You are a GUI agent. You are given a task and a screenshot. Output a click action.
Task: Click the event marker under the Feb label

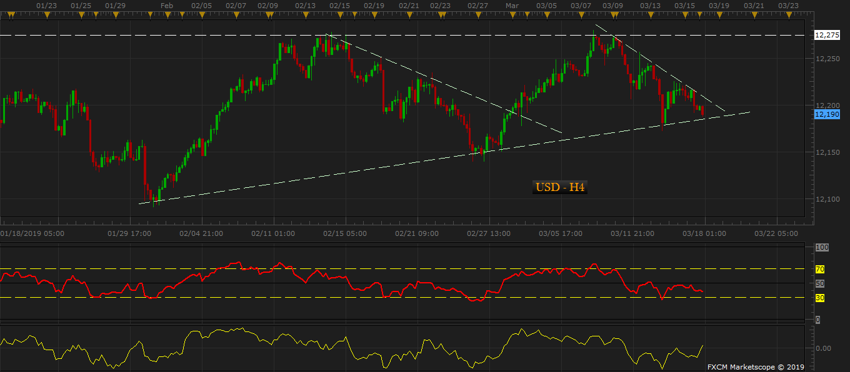click(167, 16)
